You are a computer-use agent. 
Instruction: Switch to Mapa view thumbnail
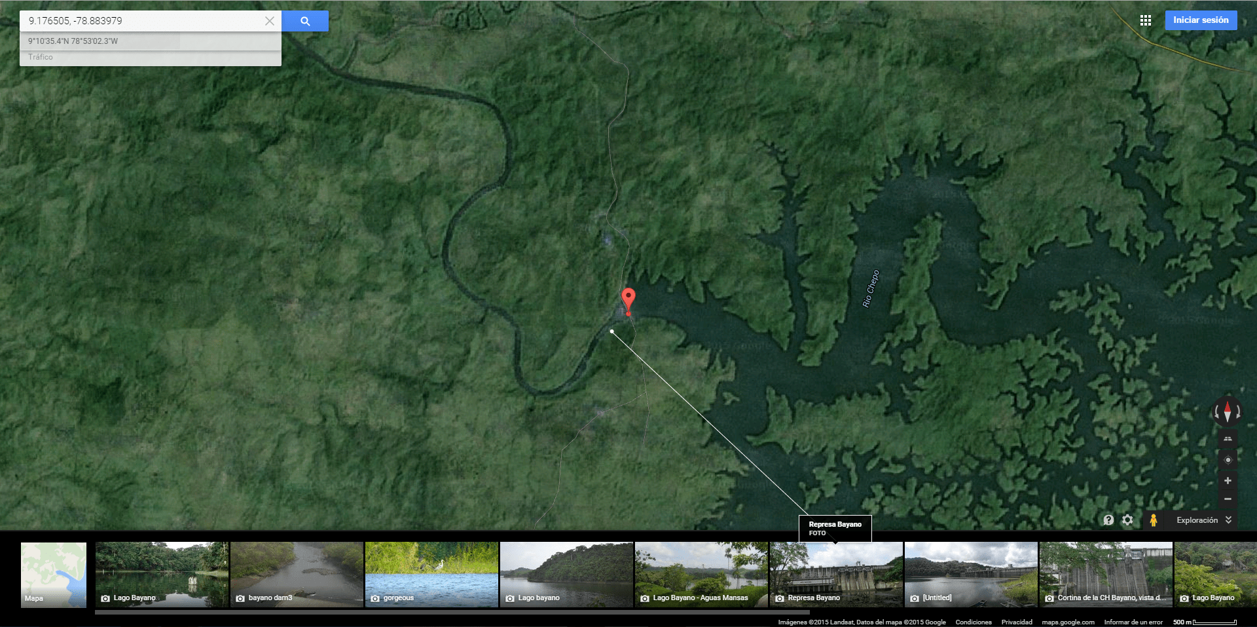pyautogui.click(x=54, y=575)
